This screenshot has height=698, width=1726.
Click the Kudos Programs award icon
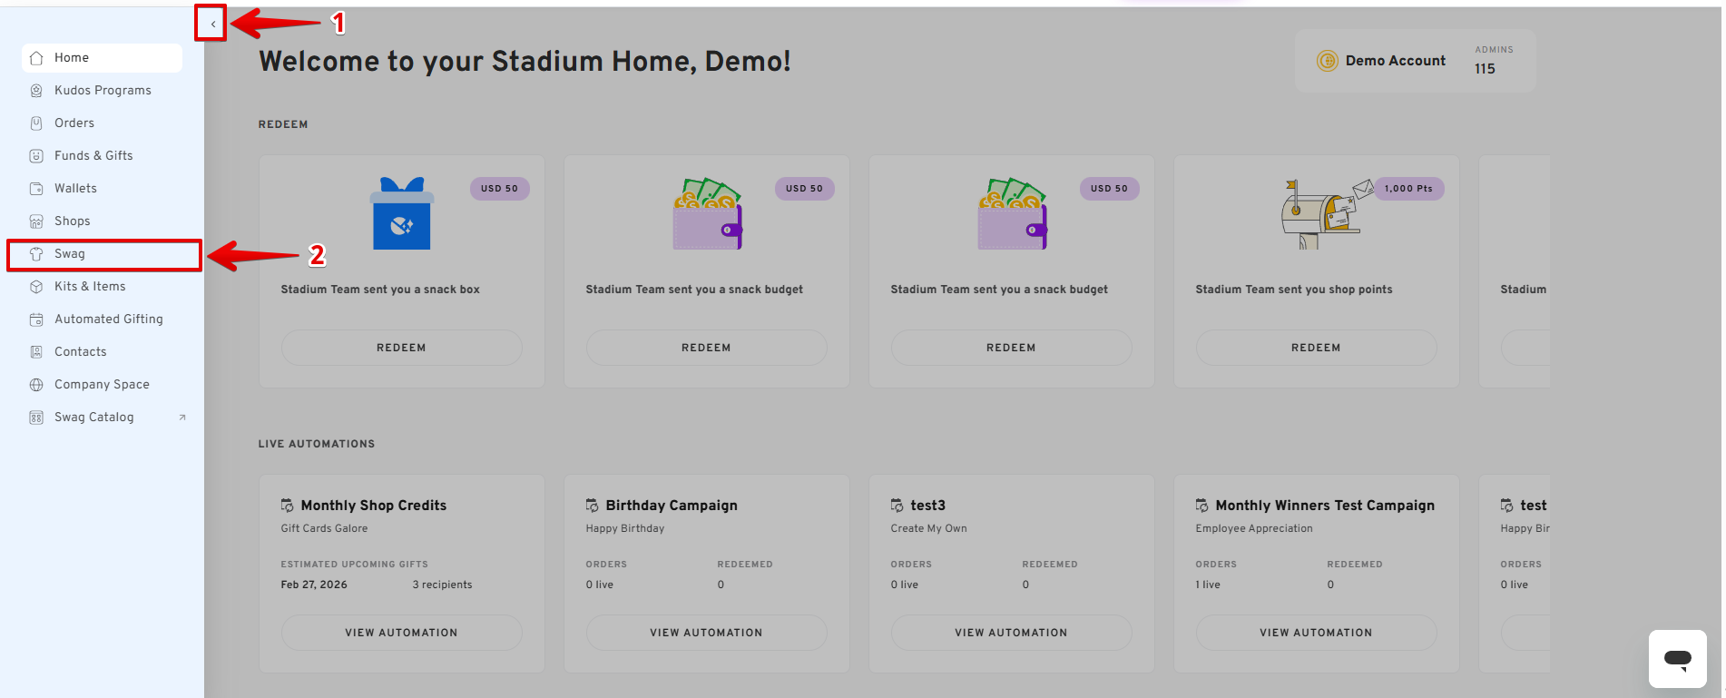(x=36, y=91)
